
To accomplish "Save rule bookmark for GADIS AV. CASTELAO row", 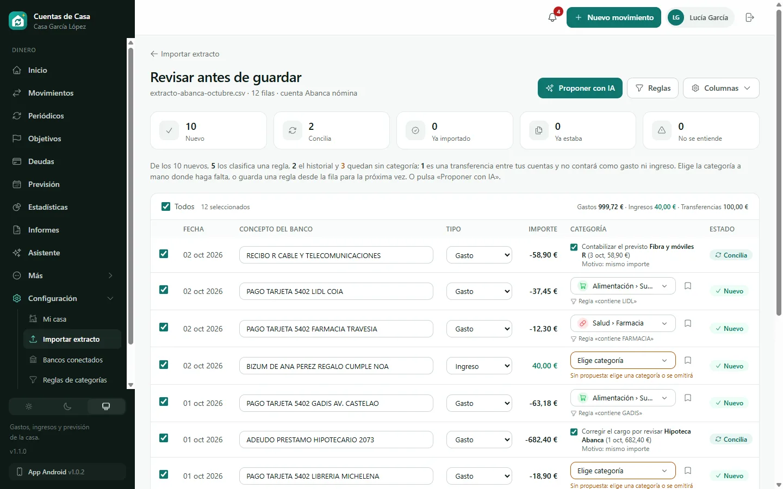I will (x=688, y=398).
